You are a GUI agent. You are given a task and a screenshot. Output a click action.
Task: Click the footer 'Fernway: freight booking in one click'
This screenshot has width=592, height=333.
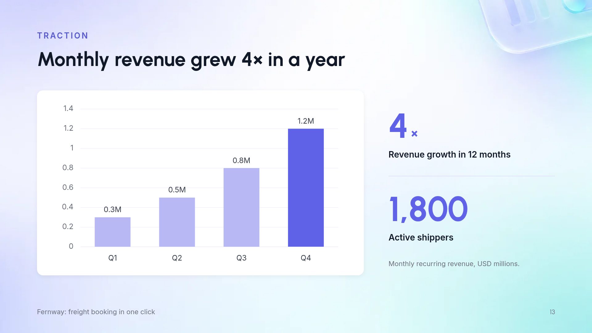pyautogui.click(x=96, y=312)
